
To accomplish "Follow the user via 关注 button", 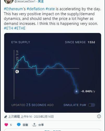I will (x=41, y=1).
